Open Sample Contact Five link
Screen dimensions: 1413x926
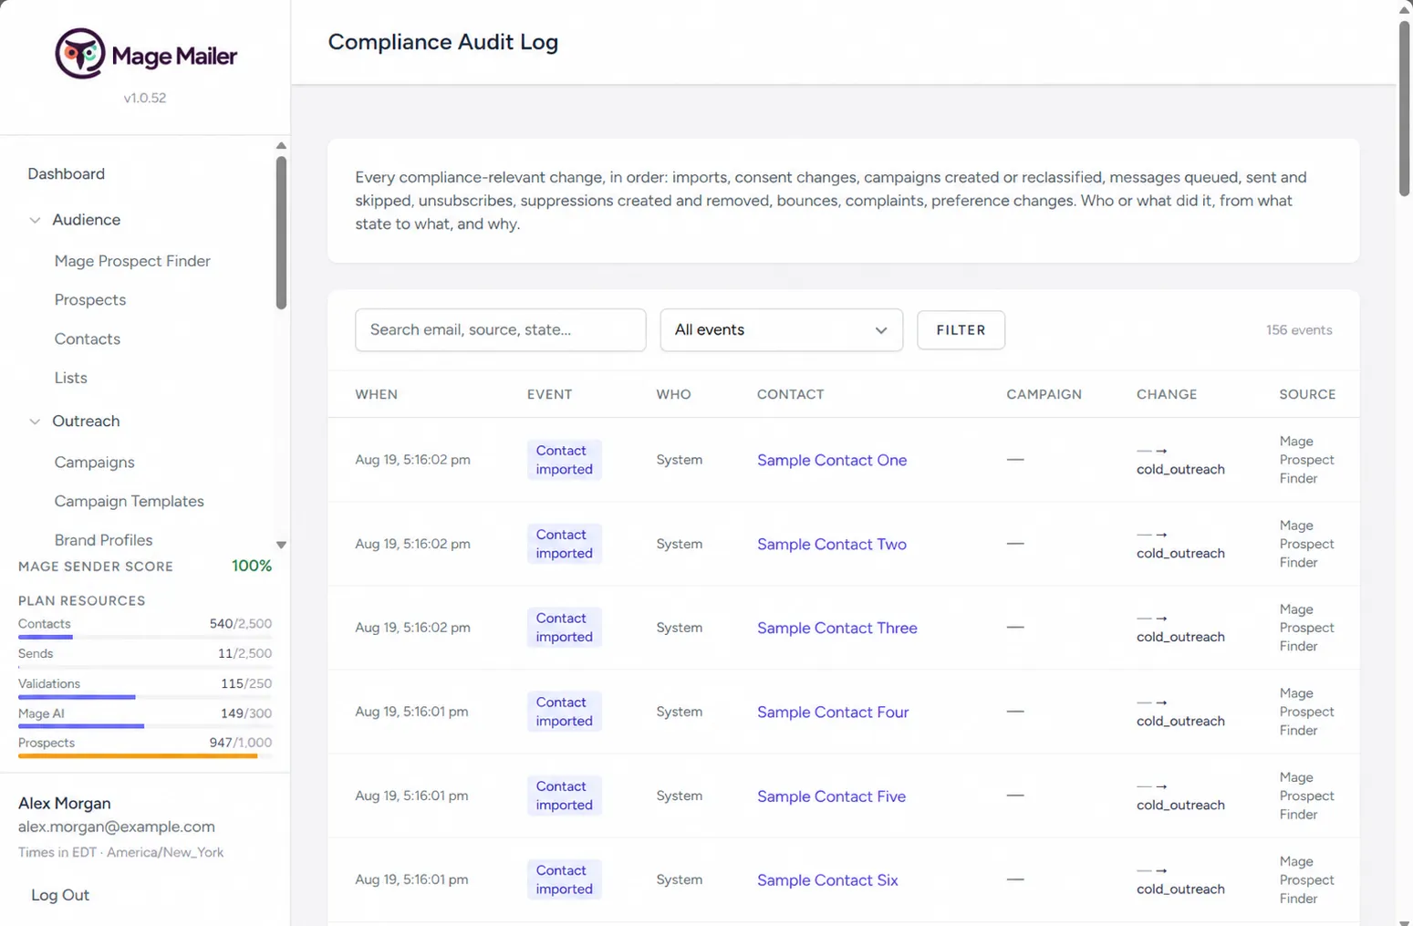click(x=831, y=796)
